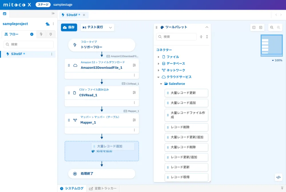
Task: Collapse the Salesforce connector folder
Action: [x=161, y=84]
